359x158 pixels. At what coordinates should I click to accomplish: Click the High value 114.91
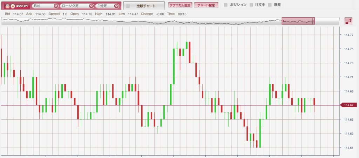(110, 14)
